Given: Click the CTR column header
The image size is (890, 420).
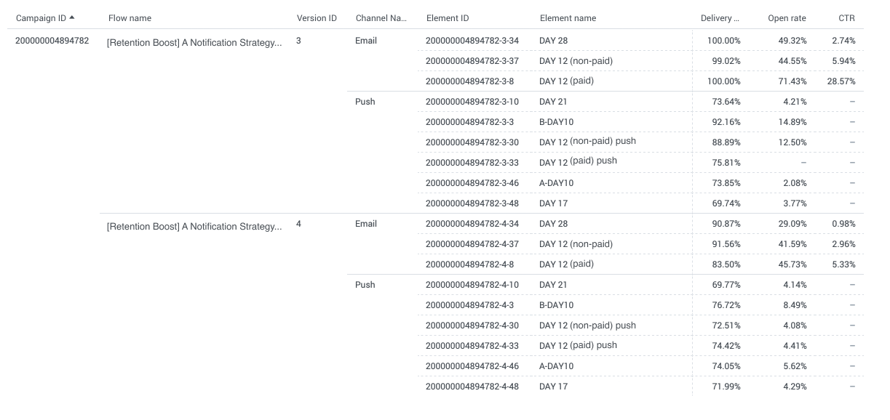Looking at the screenshot, I should click(x=846, y=18).
